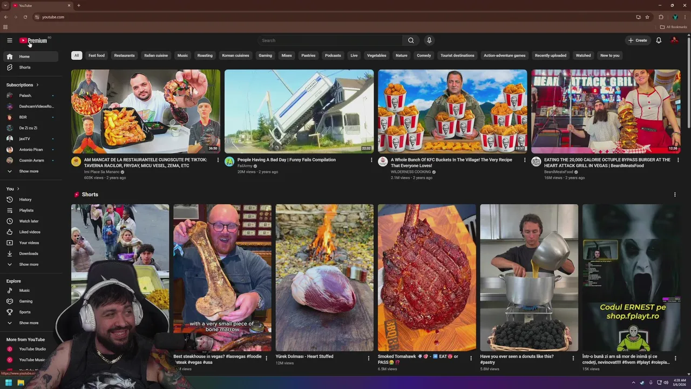
Task: Play the Heart Attack Grill video thumbnail
Action: [606, 111]
